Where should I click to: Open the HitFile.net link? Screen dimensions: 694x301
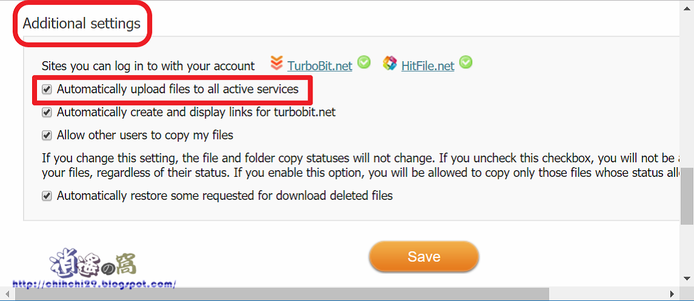tap(428, 65)
